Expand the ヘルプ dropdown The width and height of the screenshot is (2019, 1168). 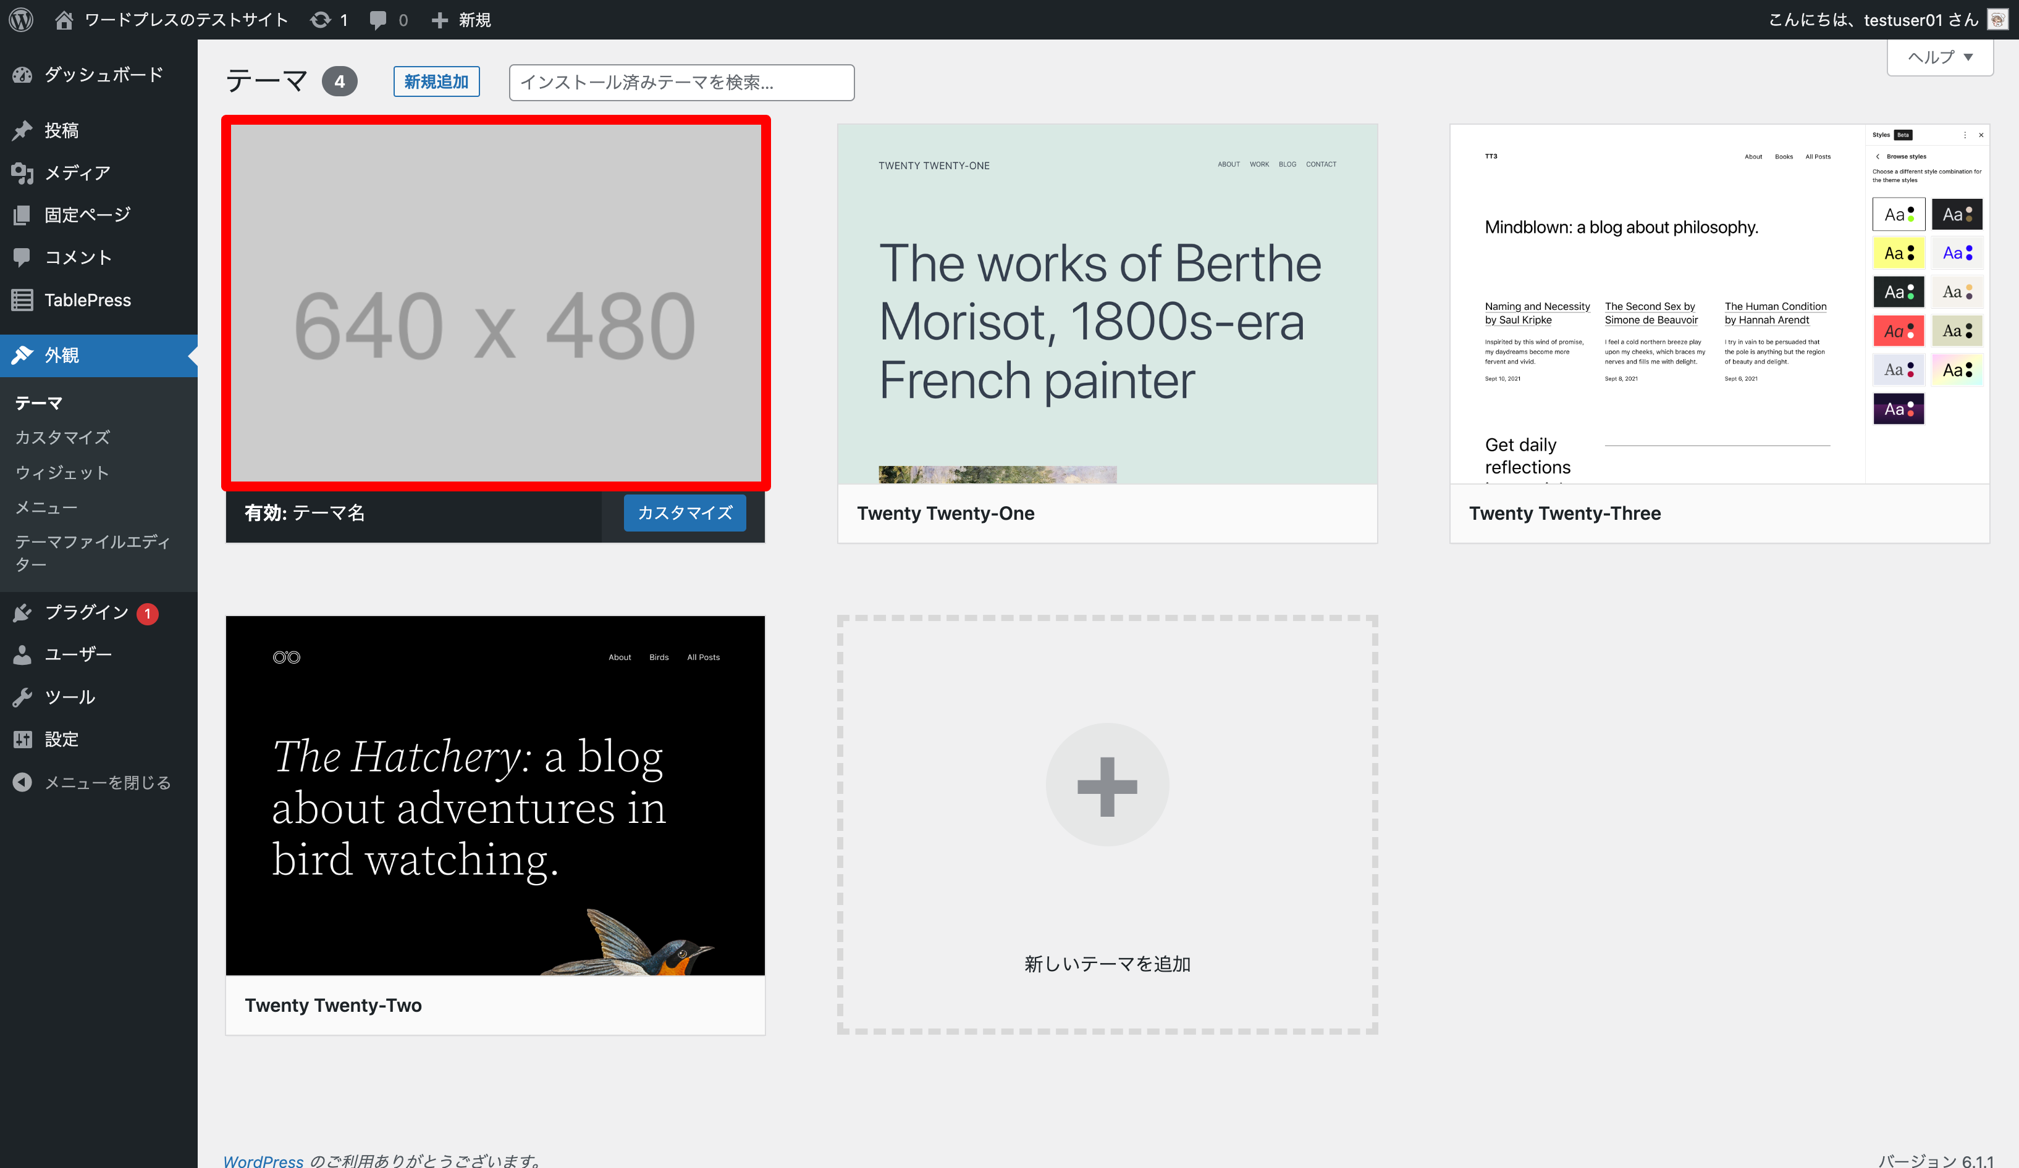pos(1940,57)
